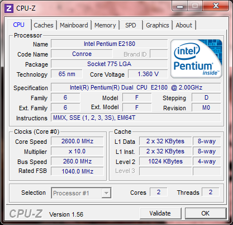Click the Level 2 4-way associativity value
This screenshot has height=225, width=233.
[x=207, y=161]
